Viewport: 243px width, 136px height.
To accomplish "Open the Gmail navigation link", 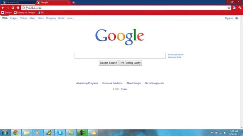I will pos(61,18).
